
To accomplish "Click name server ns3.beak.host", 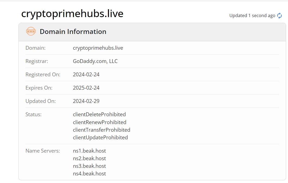I will [x=89, y=166].
